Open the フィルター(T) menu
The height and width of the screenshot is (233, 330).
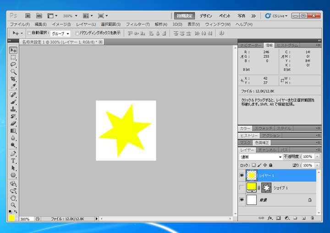click(x=137, y=24)
